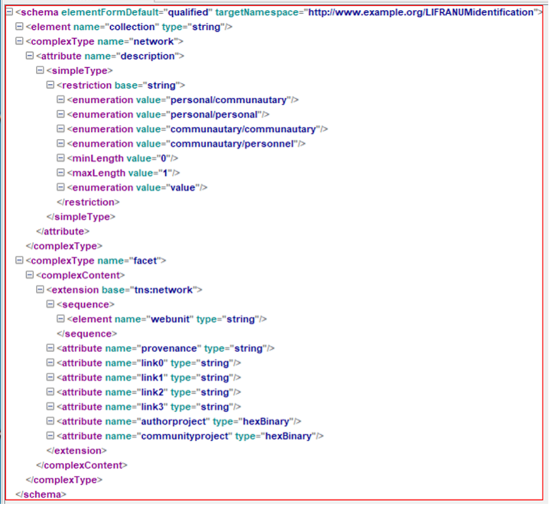Image resolution: width=549 pixels, height=505 pixels.
Task: Toggle expander for attribute link1
Action: click(x=50, y=378)
